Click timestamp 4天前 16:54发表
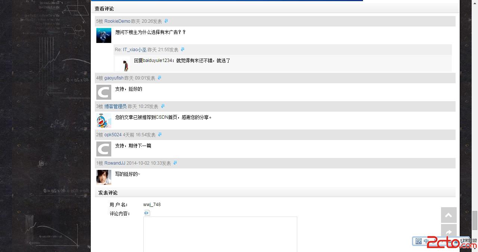 (x=139, y=135)
